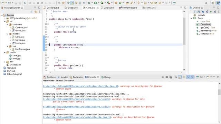Open the Run button dropdown arrow

[98, 3]
